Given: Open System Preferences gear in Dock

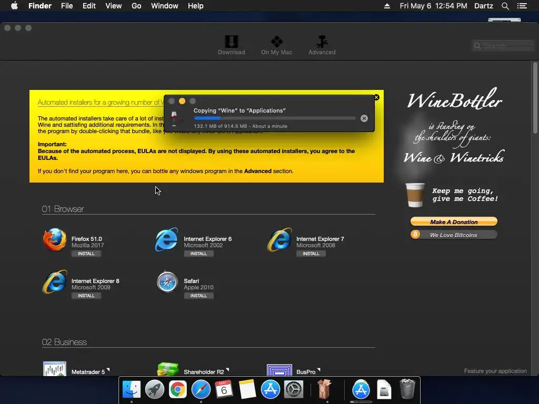Looking at the screenshot, I should coord(293,390).
